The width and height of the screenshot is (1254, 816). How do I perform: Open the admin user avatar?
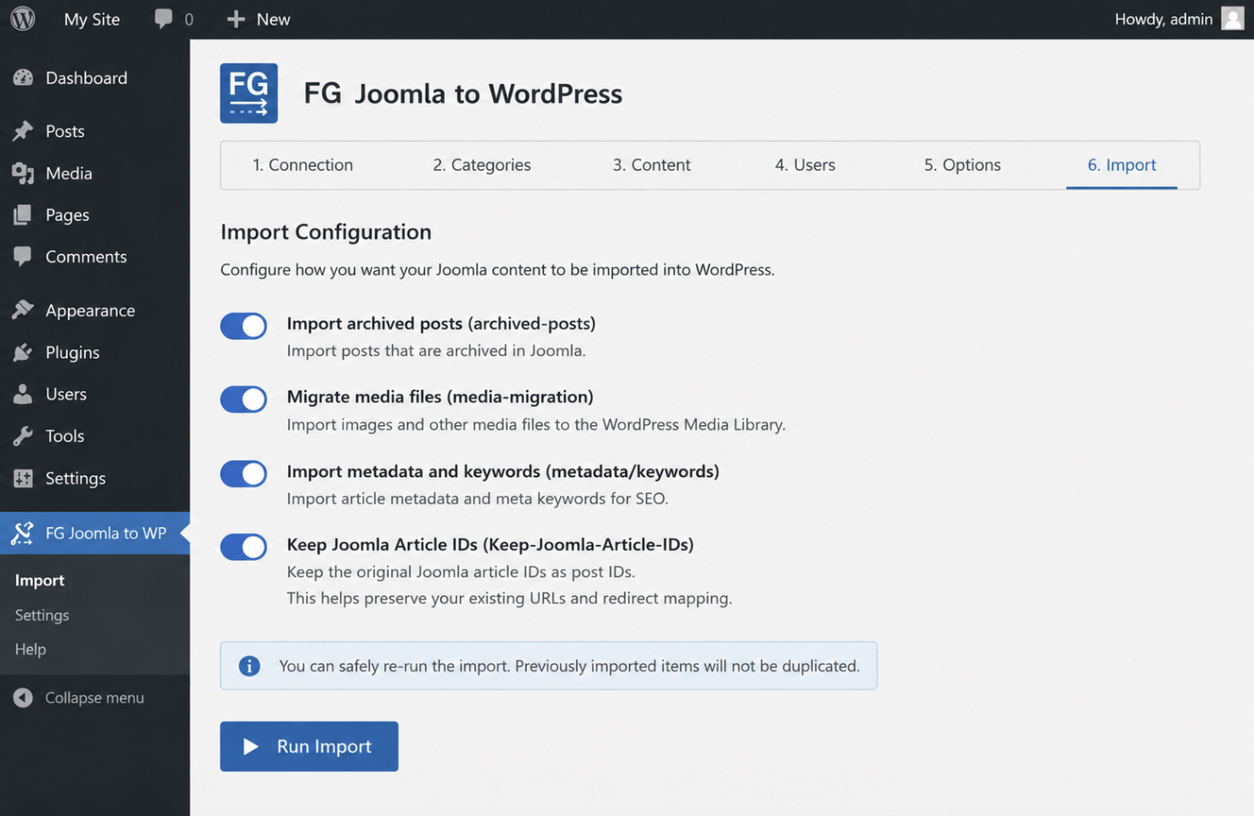[1233, 19]
